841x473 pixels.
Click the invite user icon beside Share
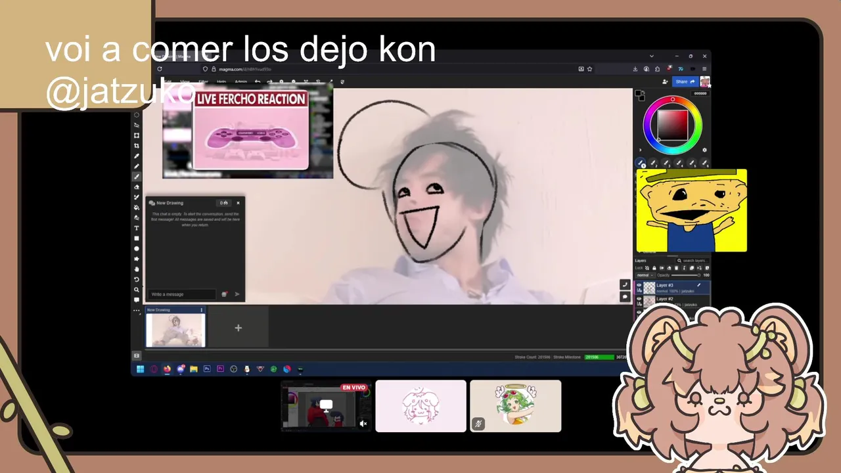pos(665,81)
